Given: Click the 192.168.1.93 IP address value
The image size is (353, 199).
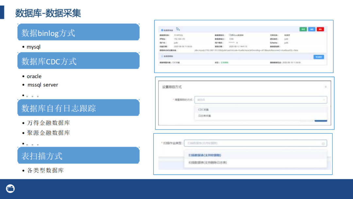Looking at the screenshot, I should point(179,39).
